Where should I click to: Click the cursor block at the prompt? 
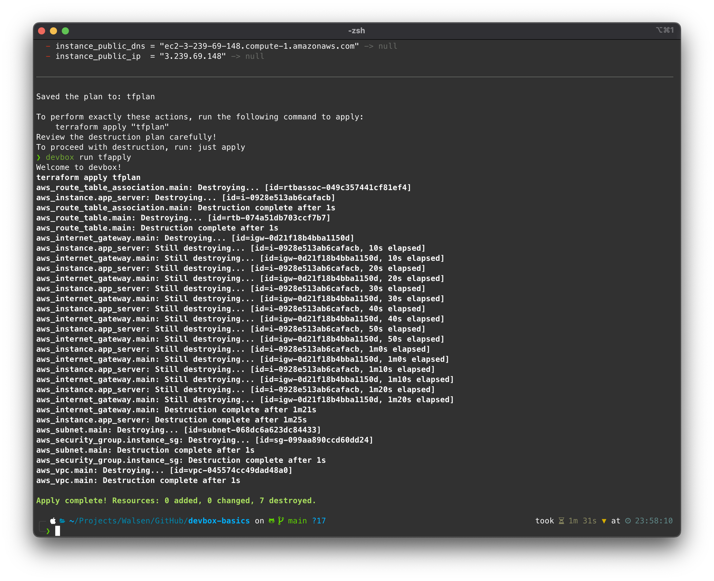point(58,531)
